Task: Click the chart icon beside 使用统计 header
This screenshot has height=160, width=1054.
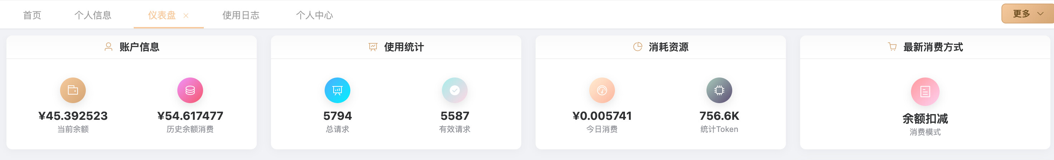Action: (x=373, y=47)
